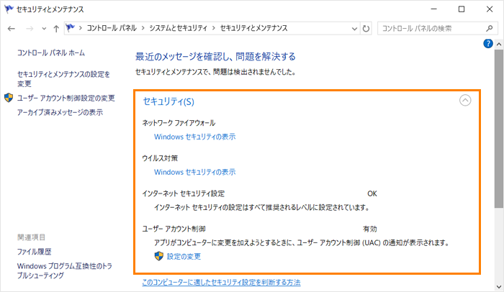Click 設定の変更 under ユーザー アカウント制御
This screenshot has width=504, height=292.
[184, 256]
